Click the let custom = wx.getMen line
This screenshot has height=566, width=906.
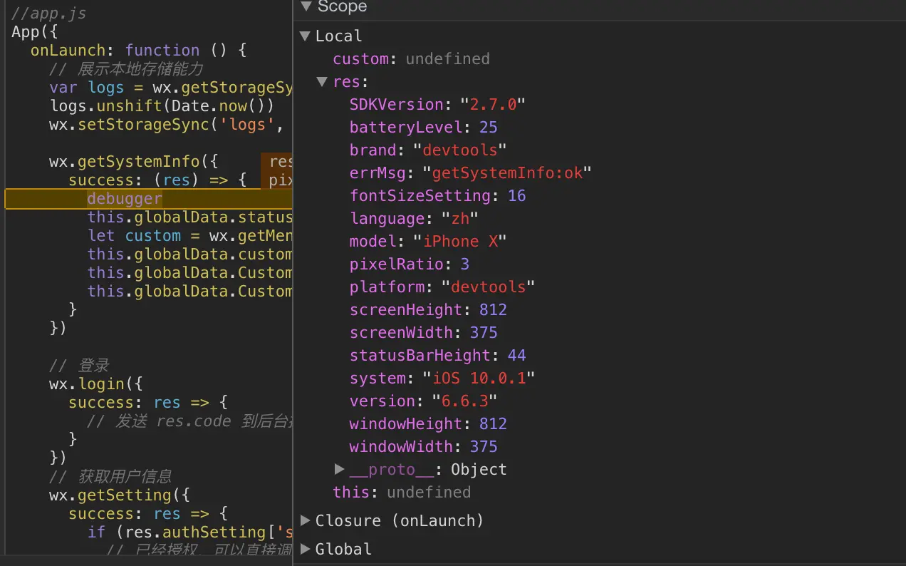coord(190,236)
